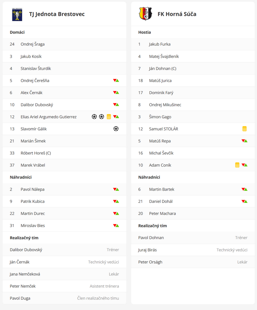Screen dimensions: 257x310
Task: Click Elias Argumedo Gutierrez's yellow card icon
Action: [109, 117]
